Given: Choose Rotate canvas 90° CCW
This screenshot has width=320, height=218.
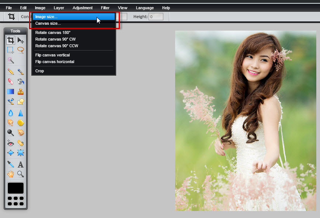Looking at the screenshot, I should click(74, 46).
